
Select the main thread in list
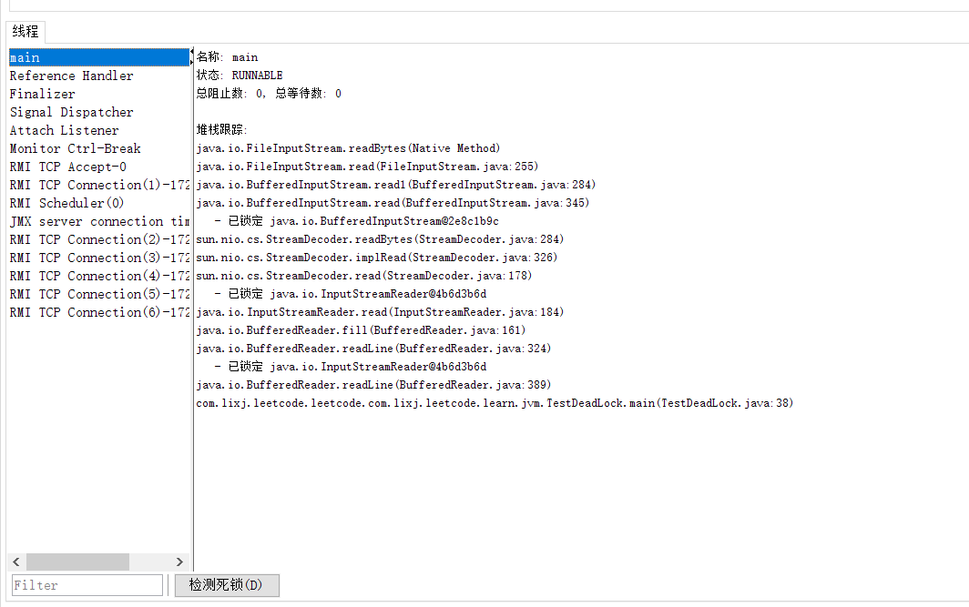tap(25, 57)
